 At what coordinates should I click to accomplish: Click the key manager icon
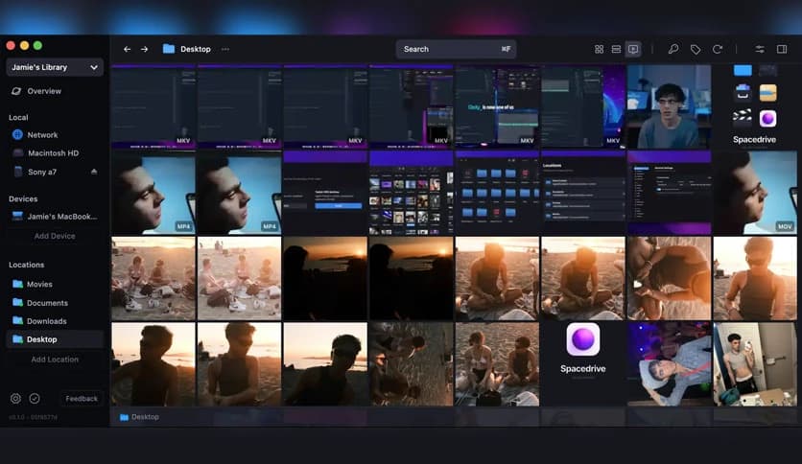673,49
